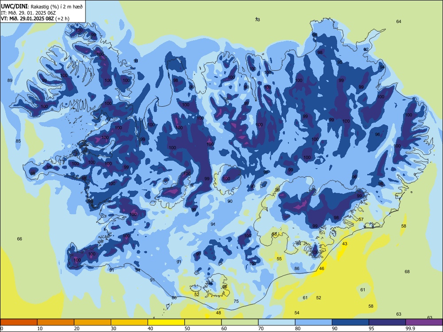
Task: Click the dark orange 0–10 legend color block
Action: pos(19,322)
